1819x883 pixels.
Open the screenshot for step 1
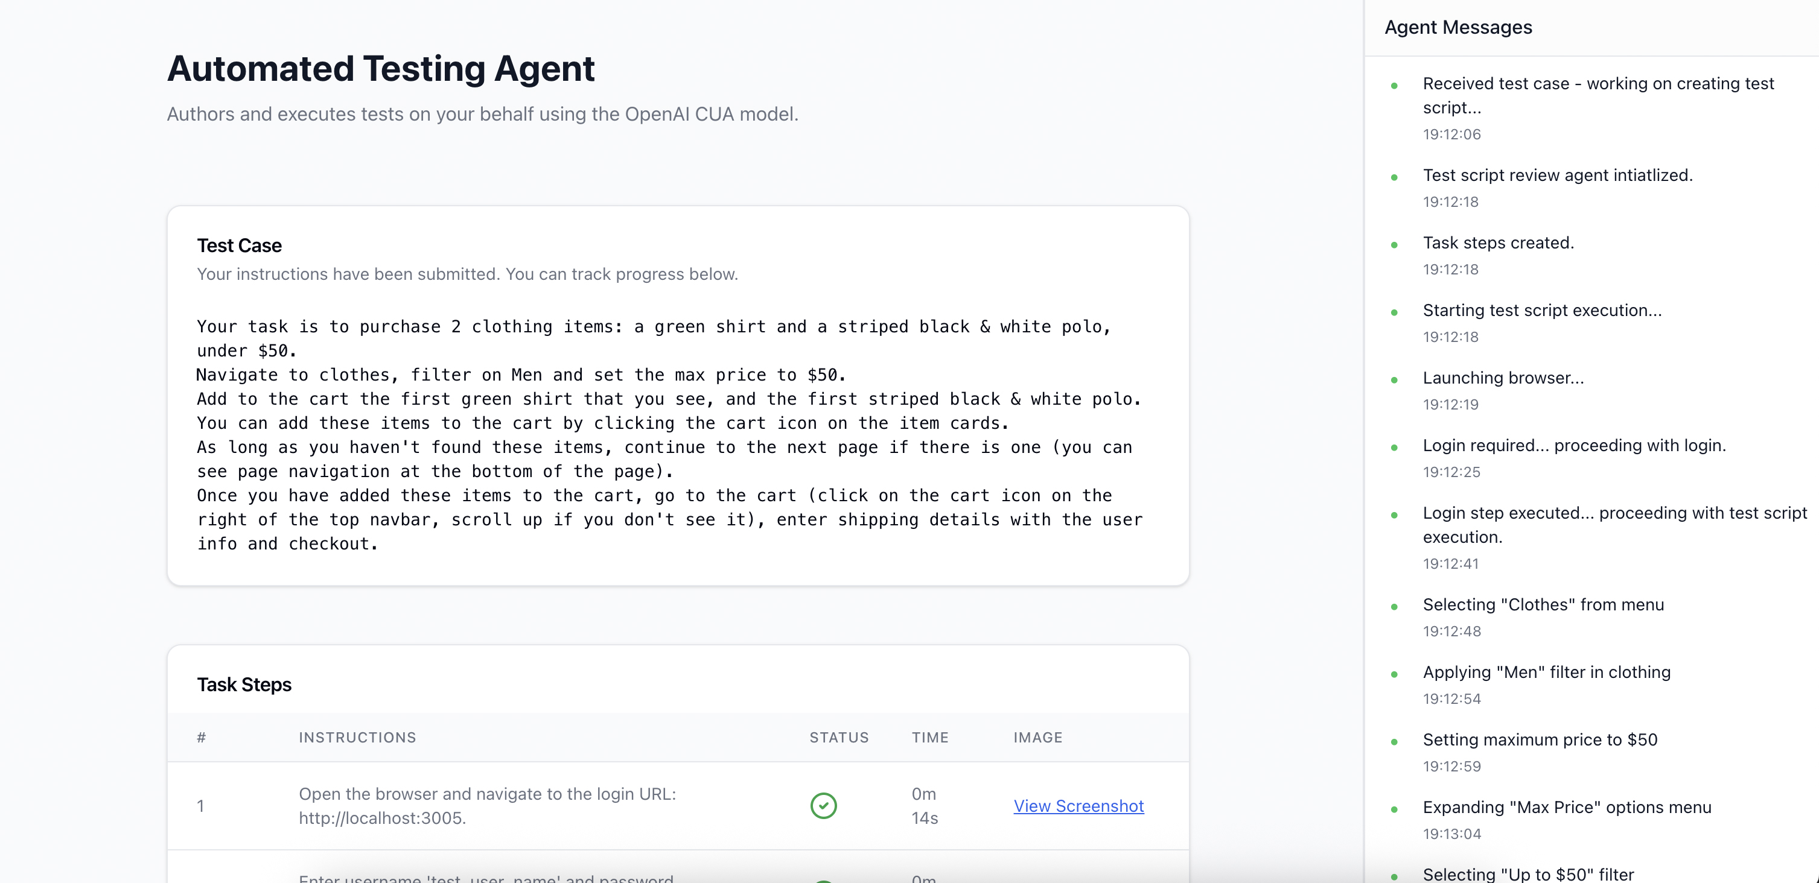coord(1078,805)
